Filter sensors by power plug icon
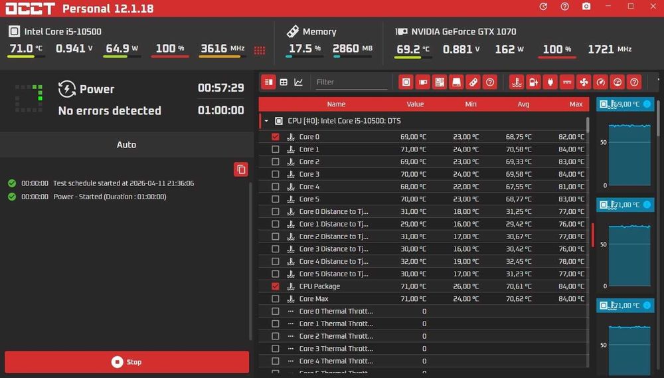 550,82
